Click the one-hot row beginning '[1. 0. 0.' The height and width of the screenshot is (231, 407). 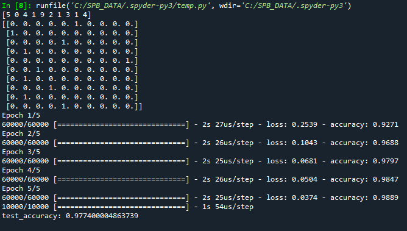point(72,34)
